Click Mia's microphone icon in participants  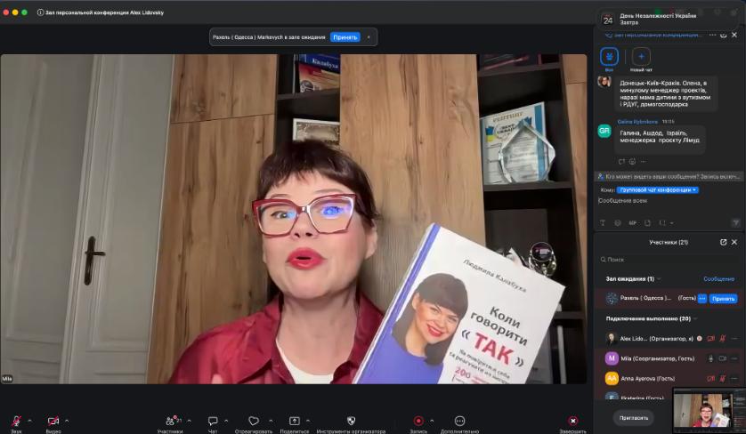click(x=710, y=358)
